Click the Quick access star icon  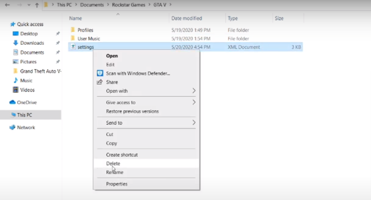[12, 24]
